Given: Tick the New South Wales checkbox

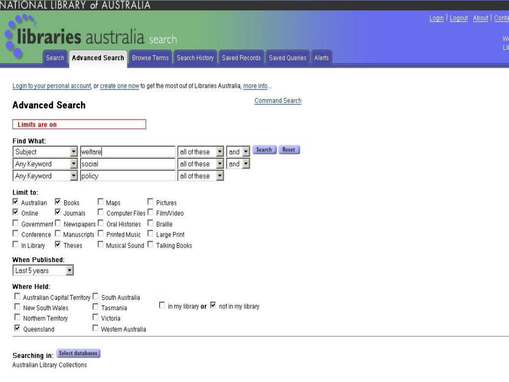Looking at the screenshot, I should coord(17,306).
